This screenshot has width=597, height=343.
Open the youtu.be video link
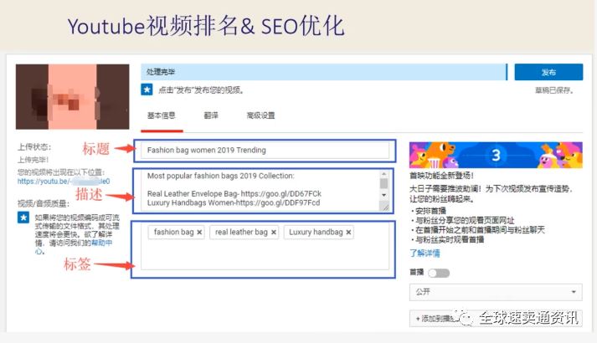click(x=64, y=182)
